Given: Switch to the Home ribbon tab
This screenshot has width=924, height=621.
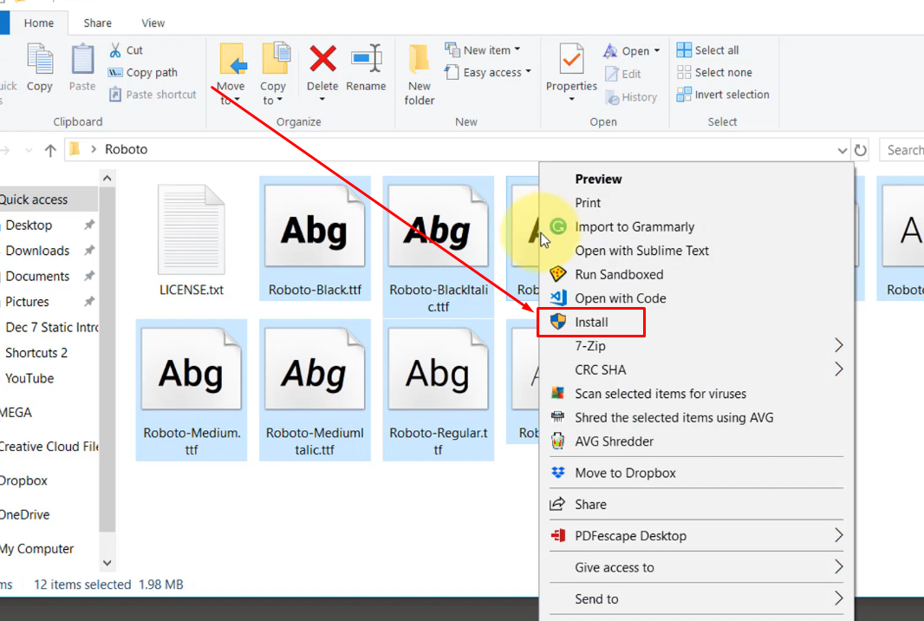Looking at the screenshot, I should tap(39, 23).
